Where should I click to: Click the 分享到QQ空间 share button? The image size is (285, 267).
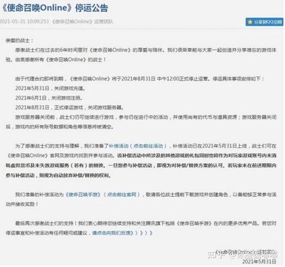pyautogui.click(x=264, y=22)
